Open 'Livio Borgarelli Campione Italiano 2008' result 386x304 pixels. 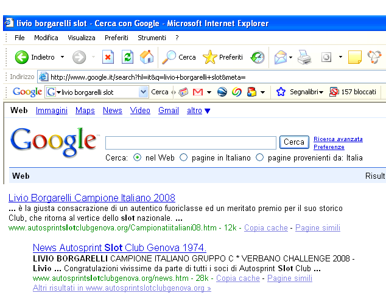tap(92, 198)
